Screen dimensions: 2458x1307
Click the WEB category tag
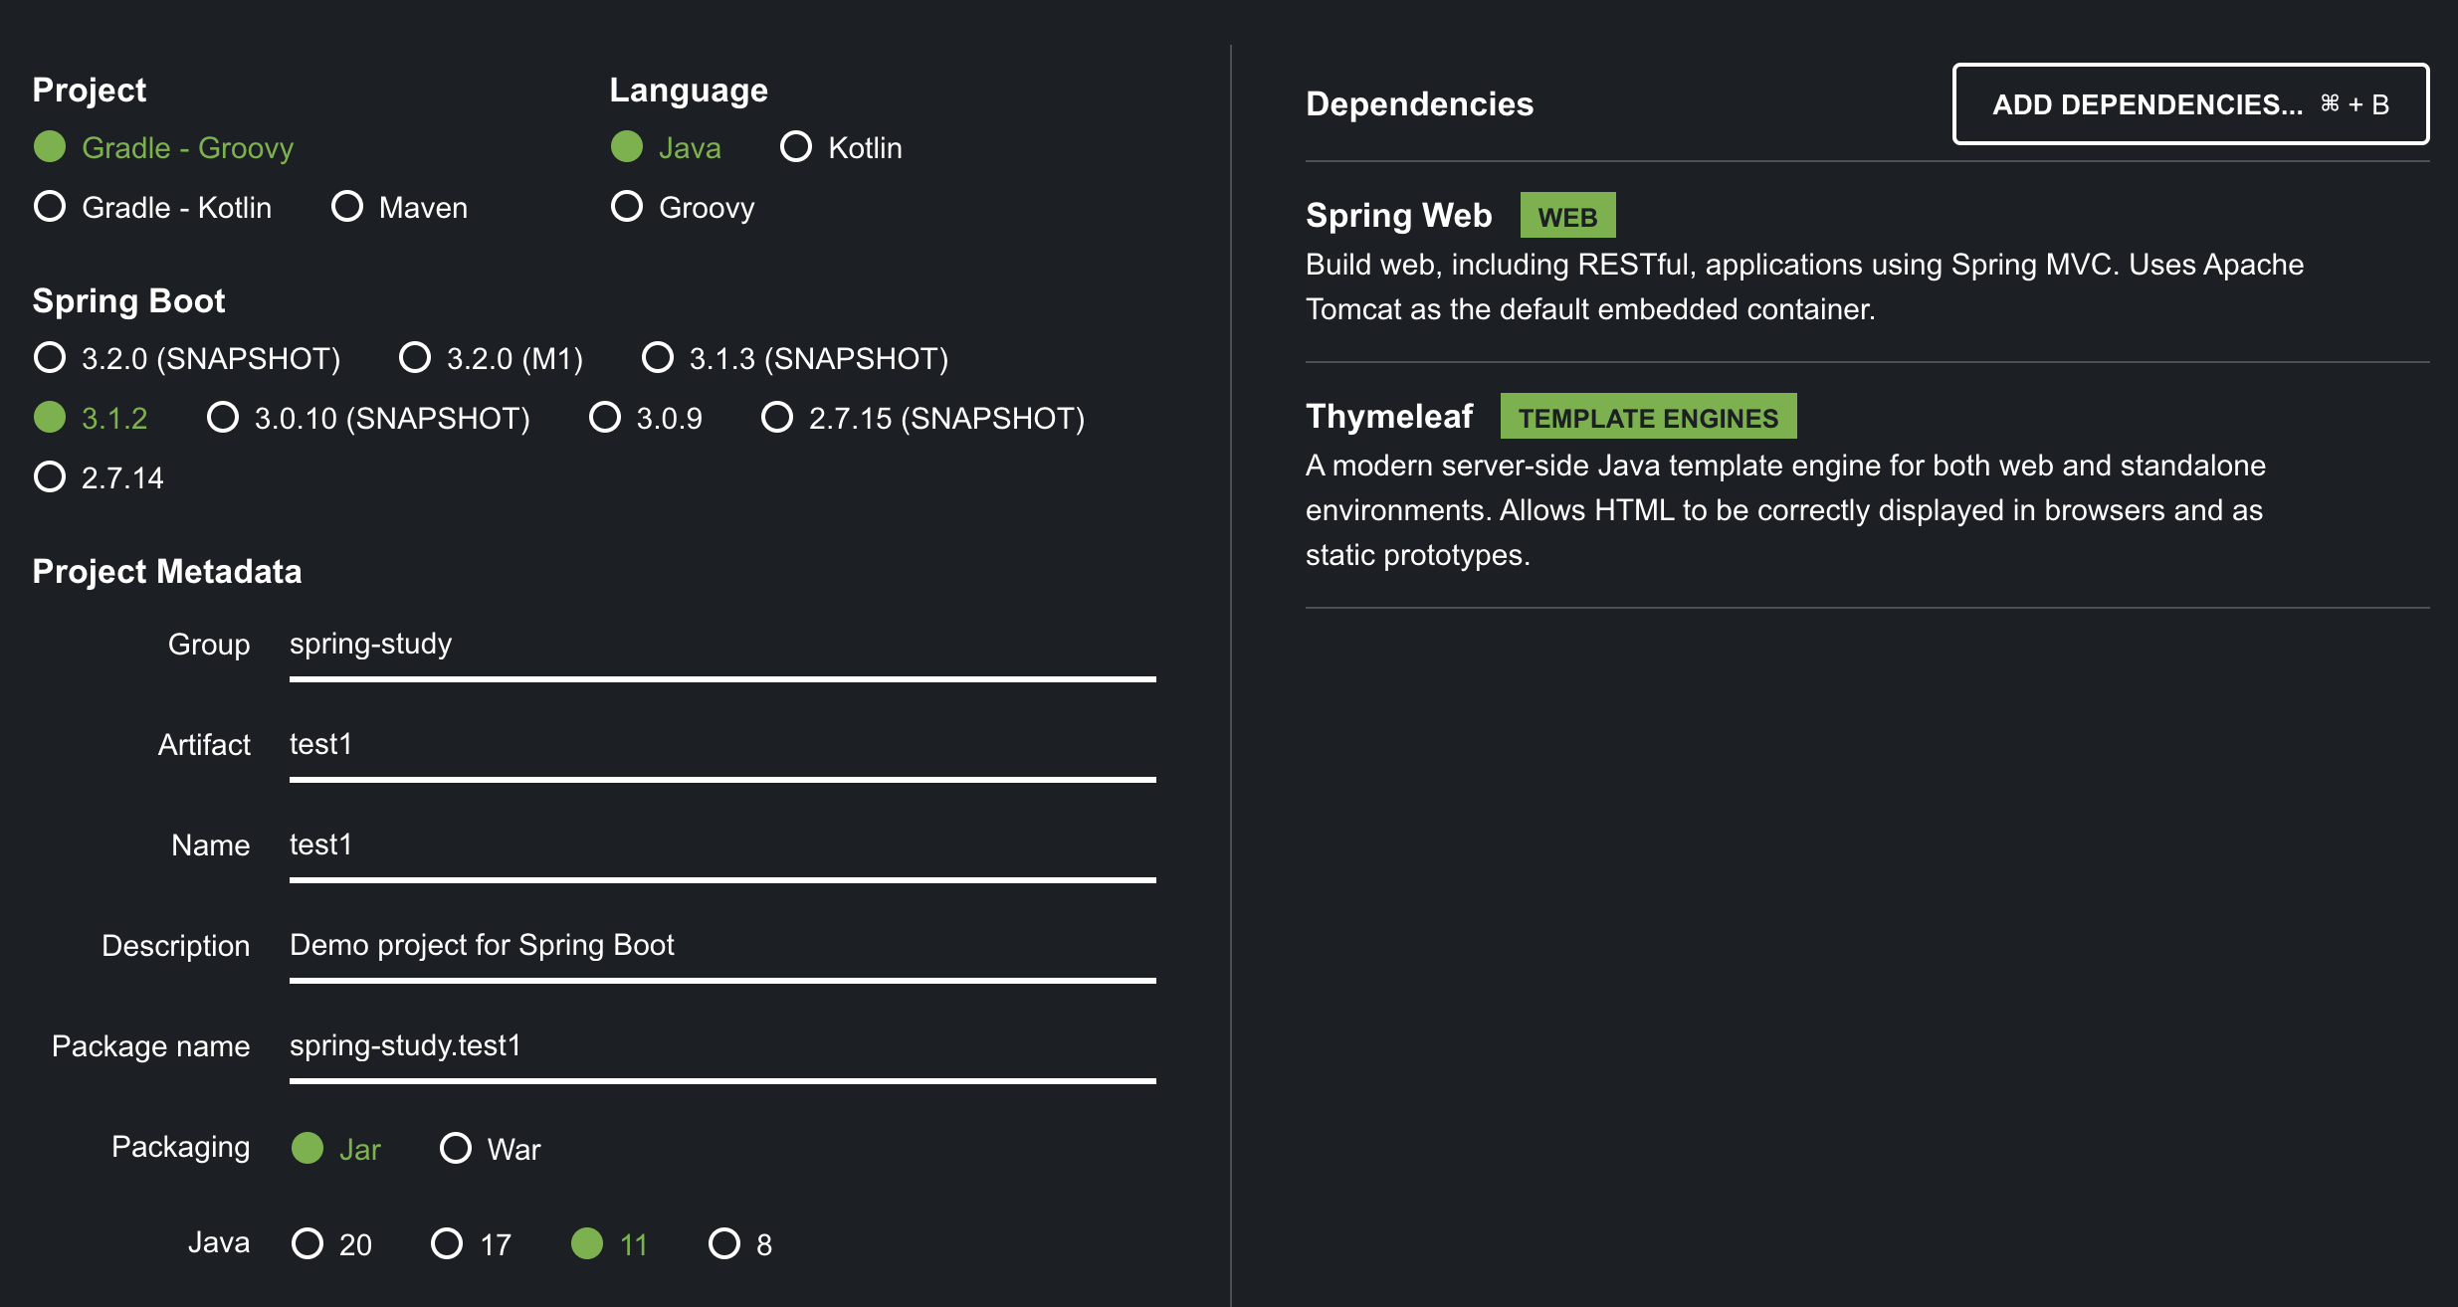coord(1567,216)
